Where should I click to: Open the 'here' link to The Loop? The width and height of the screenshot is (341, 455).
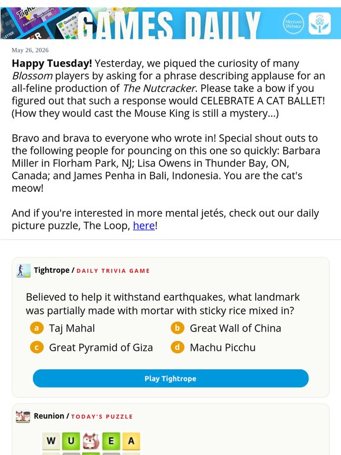click(144, 226)
